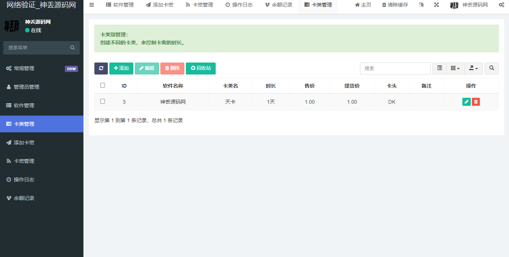This screenshot has width=509, height=257.
Task: Open the columns visibility dropdown
Action: (x=455, y=68)
